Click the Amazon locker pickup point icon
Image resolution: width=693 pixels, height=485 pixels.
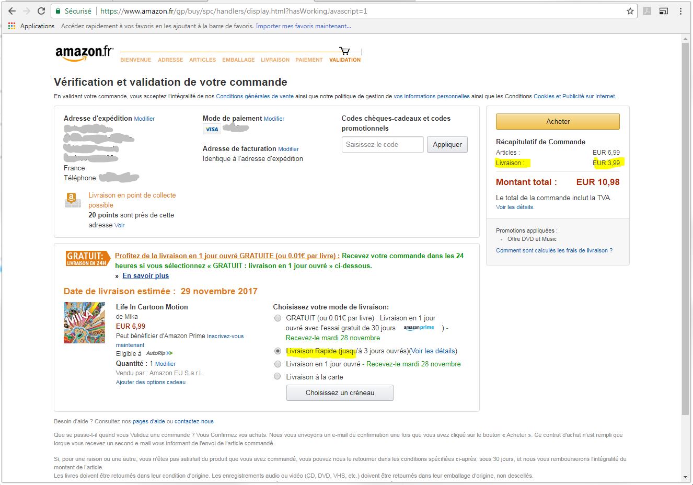pos(73,200)
